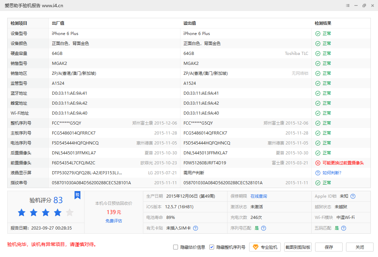This screenshot has width=378, height=257.
Task: Click the green check icon in 蓝牙地址 row
Action: (318, 93)
